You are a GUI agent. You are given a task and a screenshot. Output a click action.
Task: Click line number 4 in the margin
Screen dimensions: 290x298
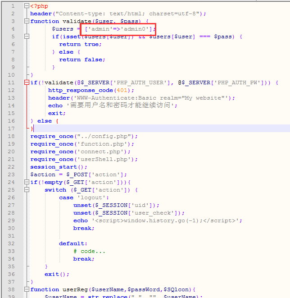click(x=13, y=29)
